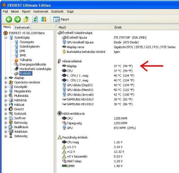Expand the Alaplap tree node
Image resolution: width=179 pixels, height=173 pixels.
coord(6,78)
